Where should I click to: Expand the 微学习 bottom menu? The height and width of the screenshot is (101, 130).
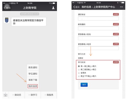click(x=33, y=95)
